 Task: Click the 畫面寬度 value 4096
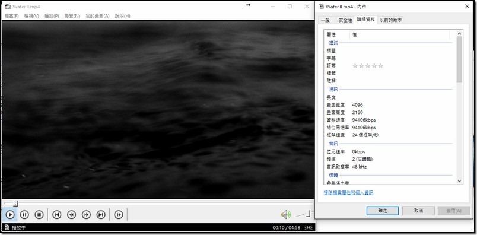357,104
